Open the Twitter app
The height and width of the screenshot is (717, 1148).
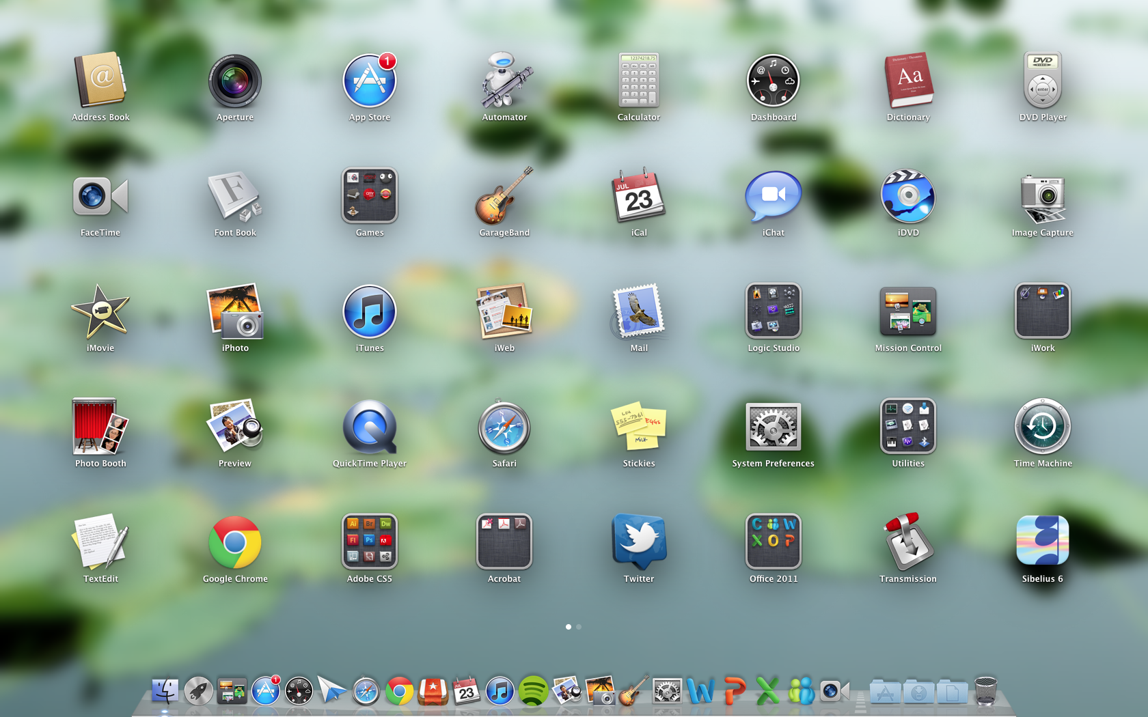639,542
